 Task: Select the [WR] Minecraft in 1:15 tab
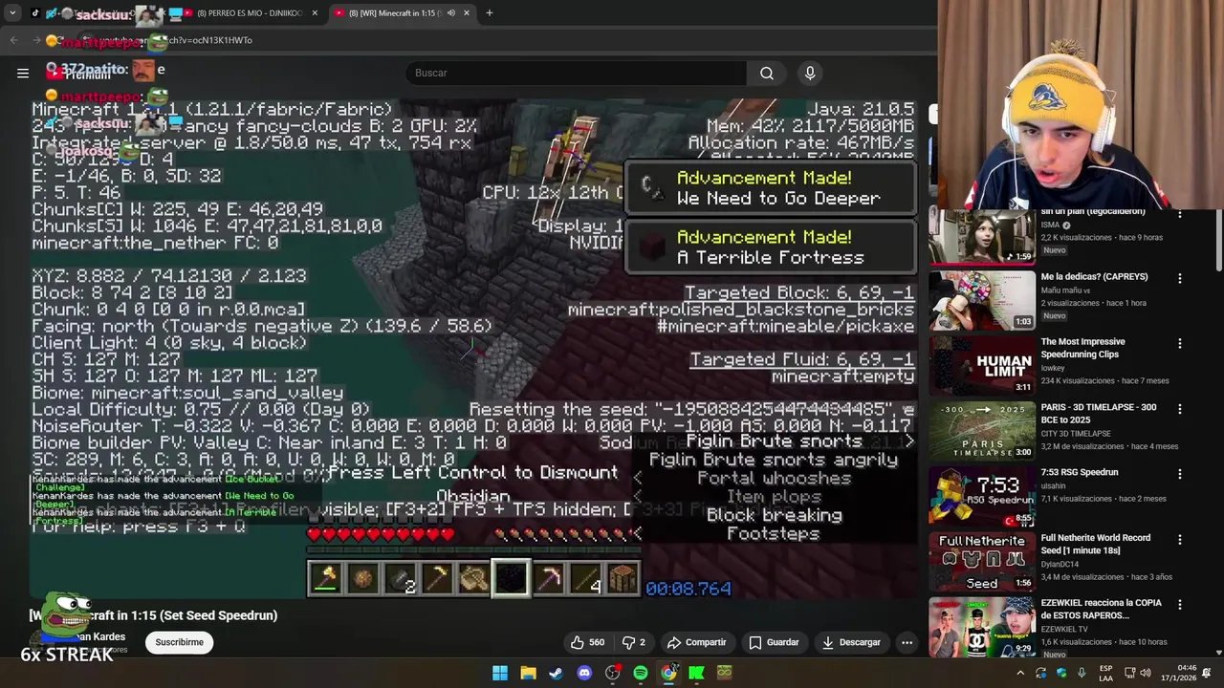tap(402, 13)
